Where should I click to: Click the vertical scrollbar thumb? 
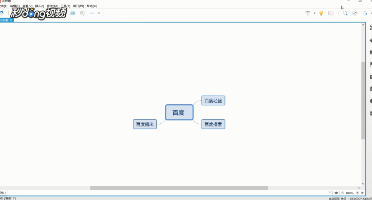coord(363,100)
